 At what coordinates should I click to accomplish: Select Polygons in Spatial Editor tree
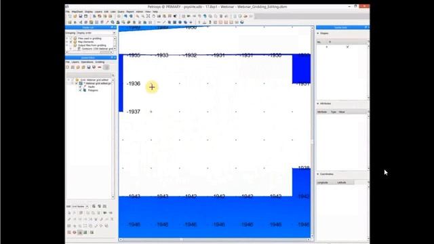click(93, 90)
